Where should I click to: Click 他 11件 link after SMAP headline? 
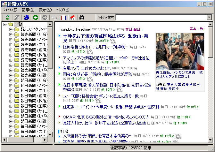point(184,117)
